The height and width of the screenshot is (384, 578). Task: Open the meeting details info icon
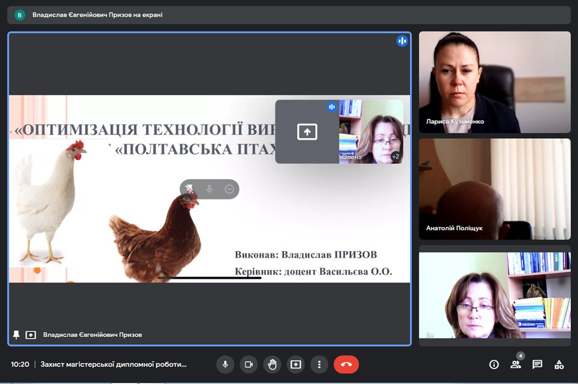[x=494, y=364]
